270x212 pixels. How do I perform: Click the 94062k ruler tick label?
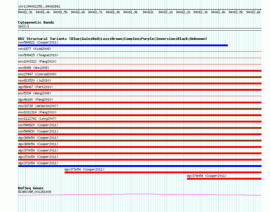(148, 12)
